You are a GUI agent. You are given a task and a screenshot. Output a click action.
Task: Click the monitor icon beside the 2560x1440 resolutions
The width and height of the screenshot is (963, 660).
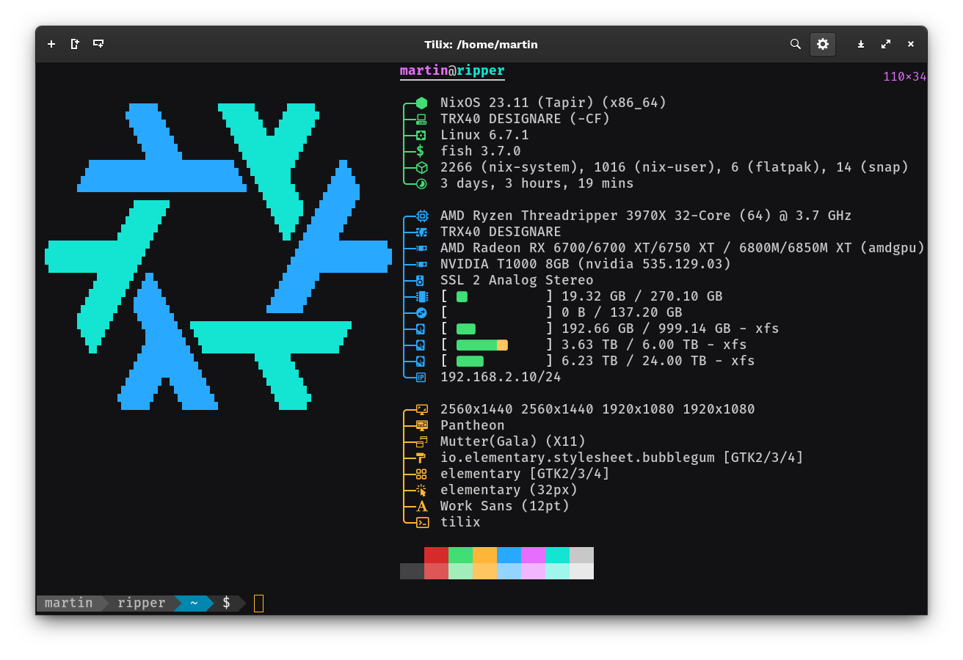point(421,409)
